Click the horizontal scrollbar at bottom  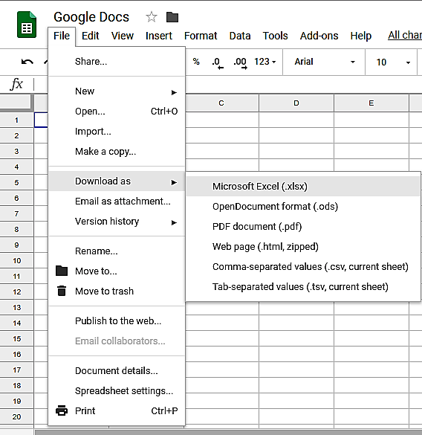229,432
